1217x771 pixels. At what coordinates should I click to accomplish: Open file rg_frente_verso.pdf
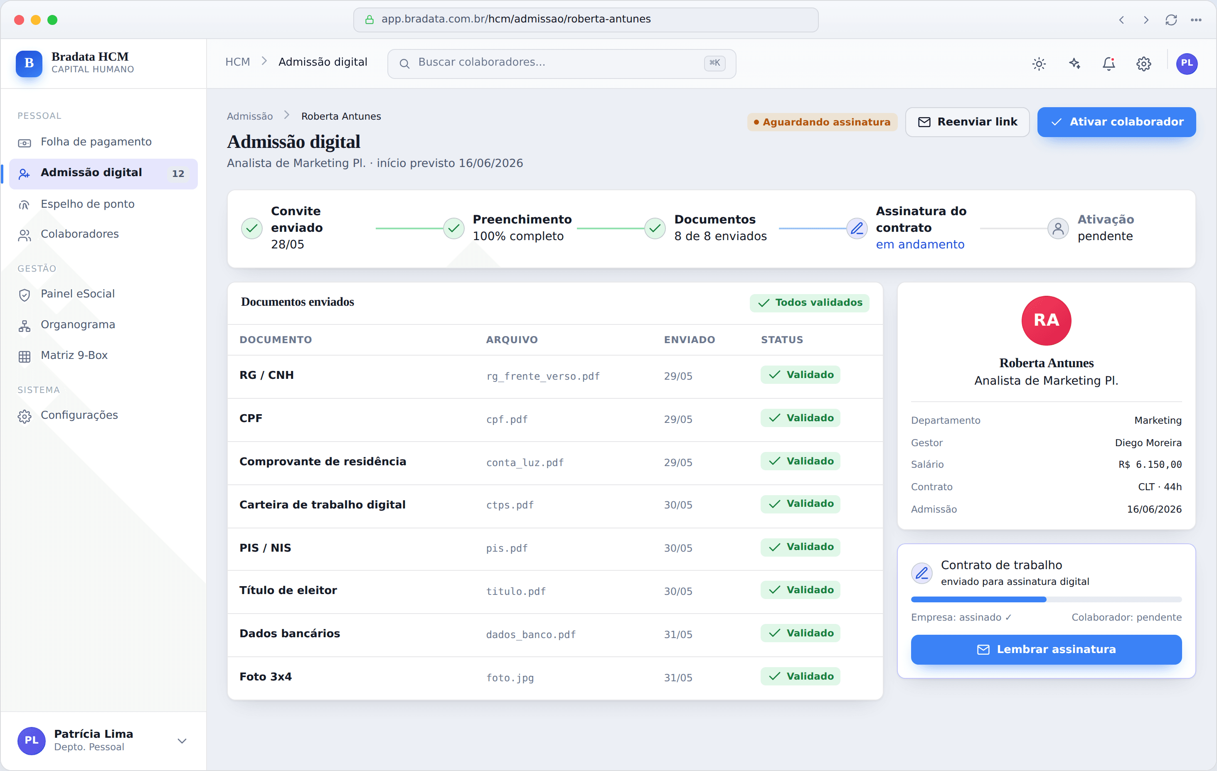[543, 376]
